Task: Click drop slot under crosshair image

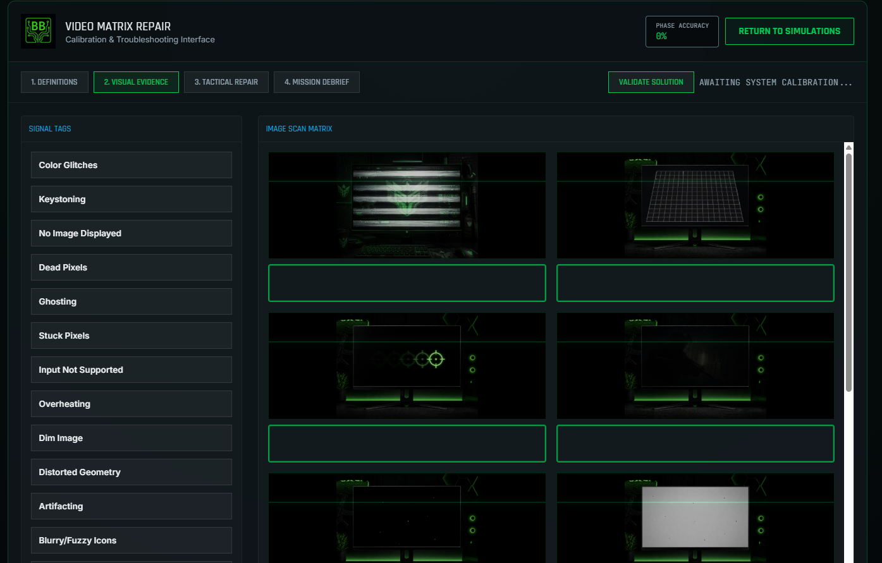Action: point(407,444)
